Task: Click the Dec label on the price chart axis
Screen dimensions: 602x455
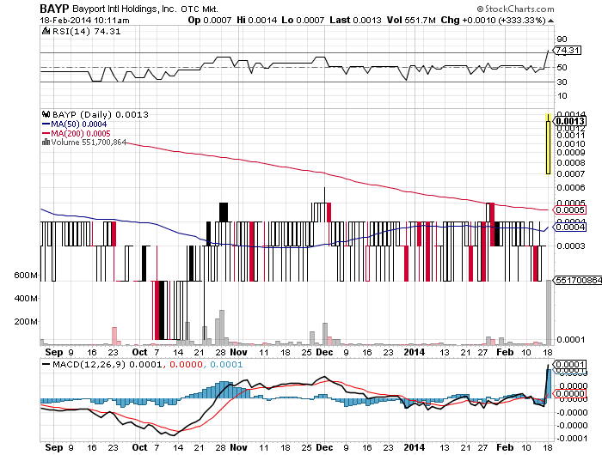Action: pos(324,352)
